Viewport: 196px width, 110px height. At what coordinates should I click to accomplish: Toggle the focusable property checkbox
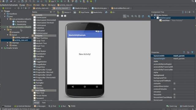175,94
